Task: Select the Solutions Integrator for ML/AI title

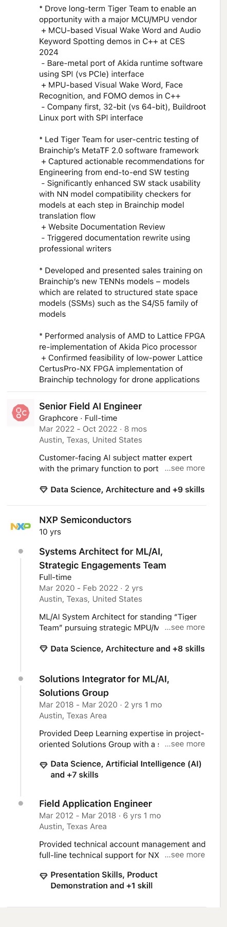Action: pyautogui.click(x=104, y=686)
